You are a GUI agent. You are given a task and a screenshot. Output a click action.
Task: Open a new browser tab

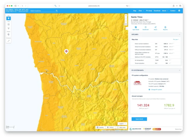tap(177, 6)
